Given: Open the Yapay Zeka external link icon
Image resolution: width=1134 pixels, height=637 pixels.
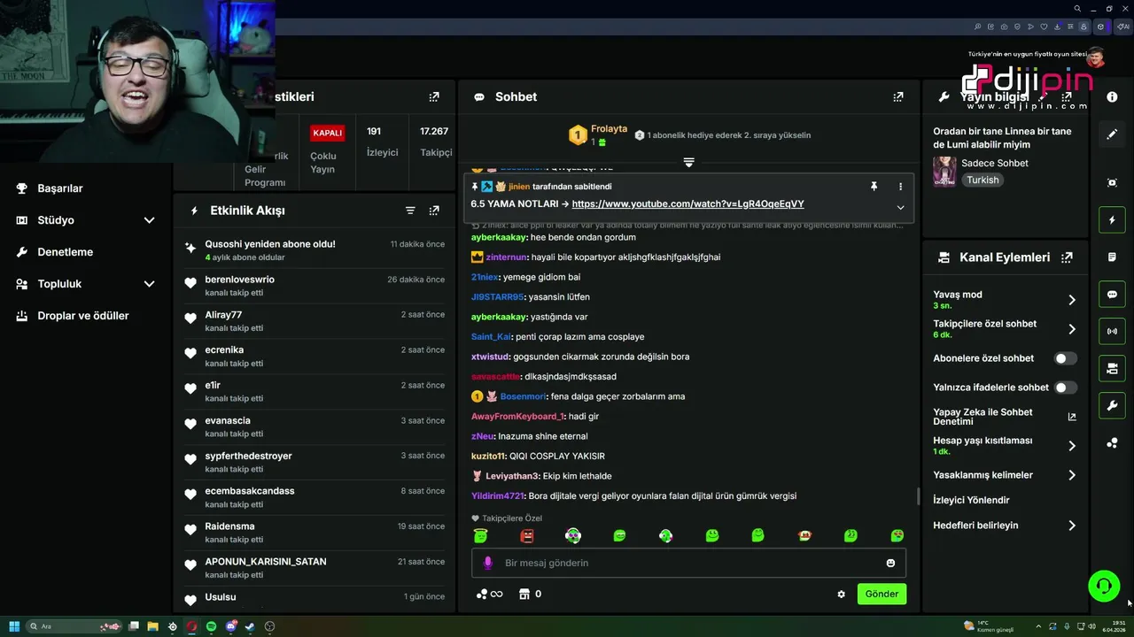Looking at the screenshot, I should 1071,417.
